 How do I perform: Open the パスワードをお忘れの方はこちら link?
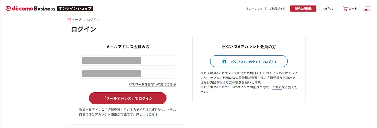(152, 84)
